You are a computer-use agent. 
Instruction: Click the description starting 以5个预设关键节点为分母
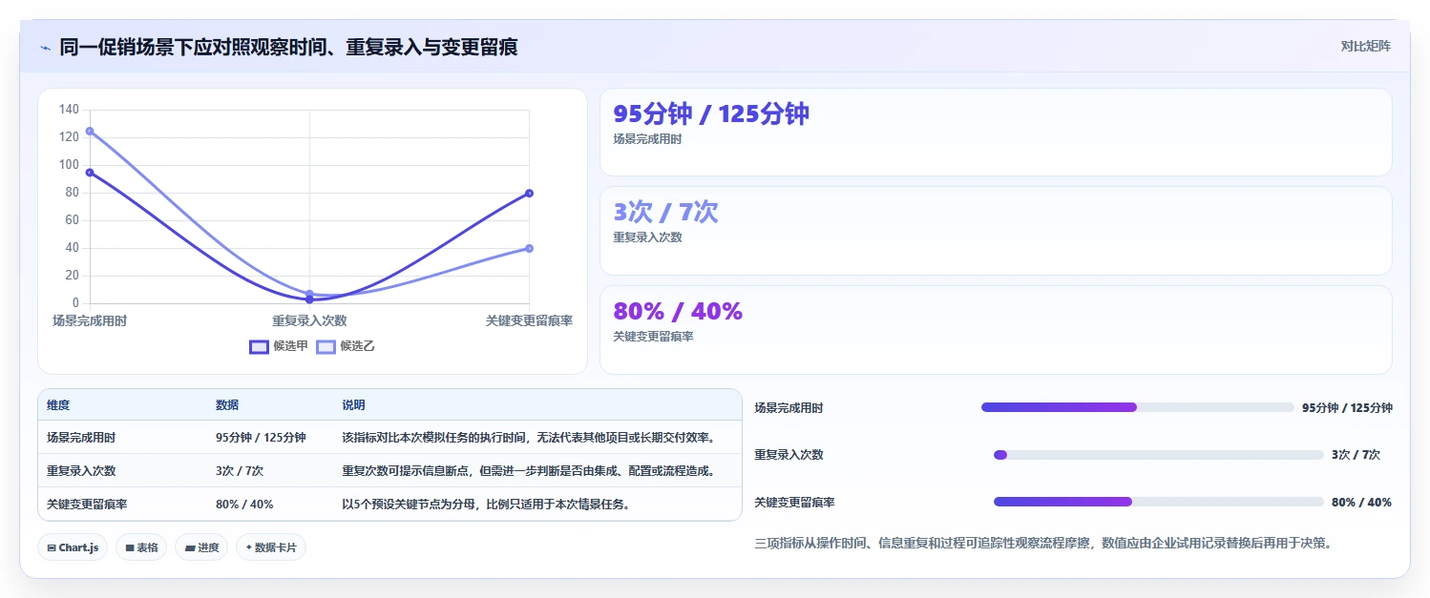coord(485,505)
